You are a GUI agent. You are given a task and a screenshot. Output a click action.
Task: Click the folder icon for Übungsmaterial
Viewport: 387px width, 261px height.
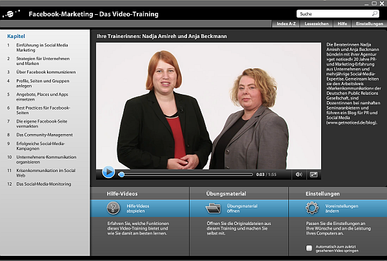213,208
